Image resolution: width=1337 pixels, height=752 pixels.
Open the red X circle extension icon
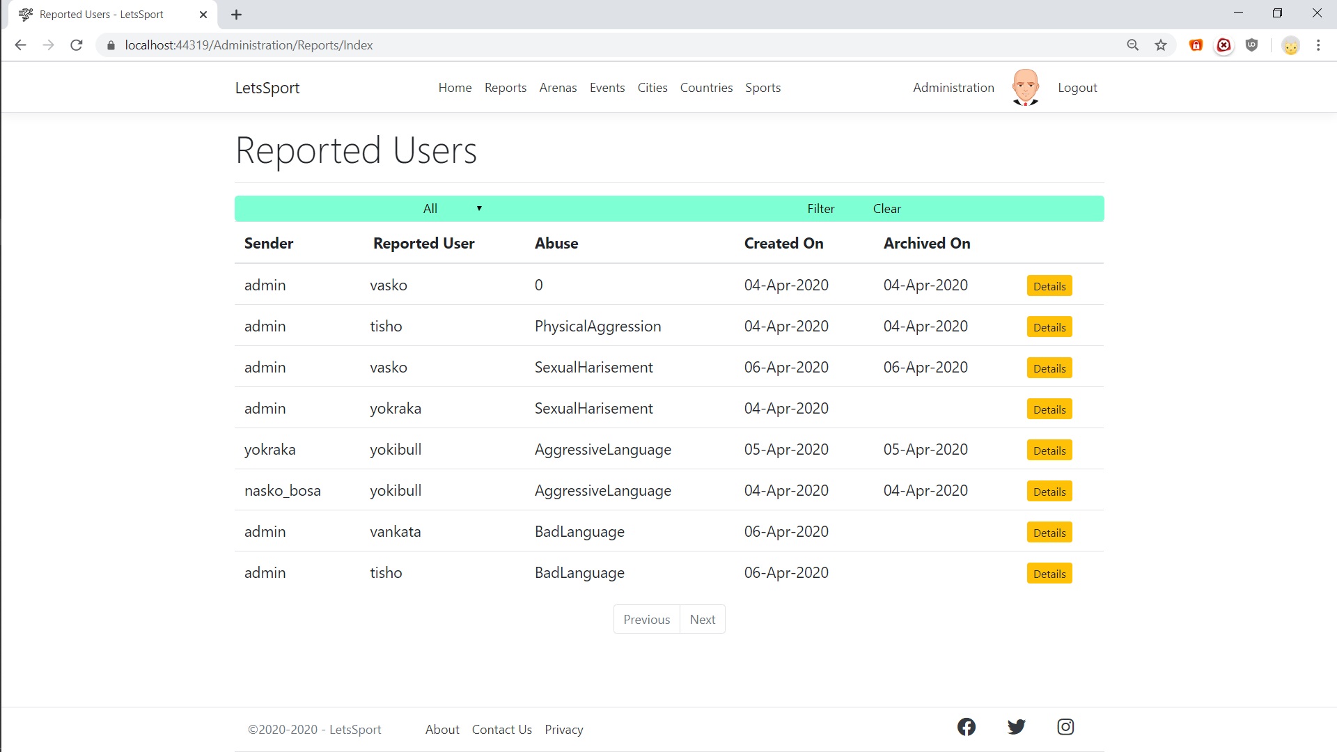coord(1223,45)
